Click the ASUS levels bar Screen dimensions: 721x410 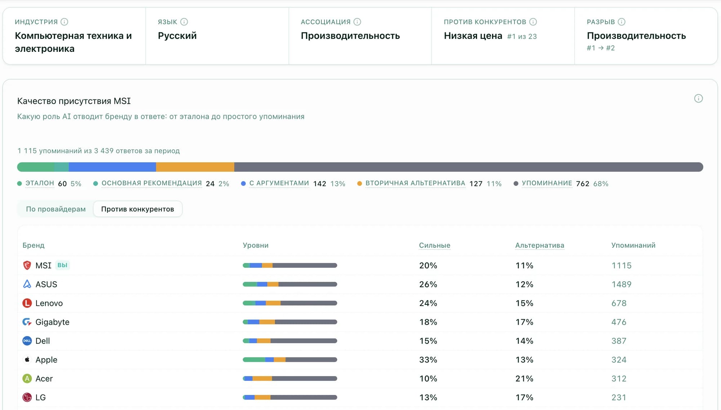[290, 284]
